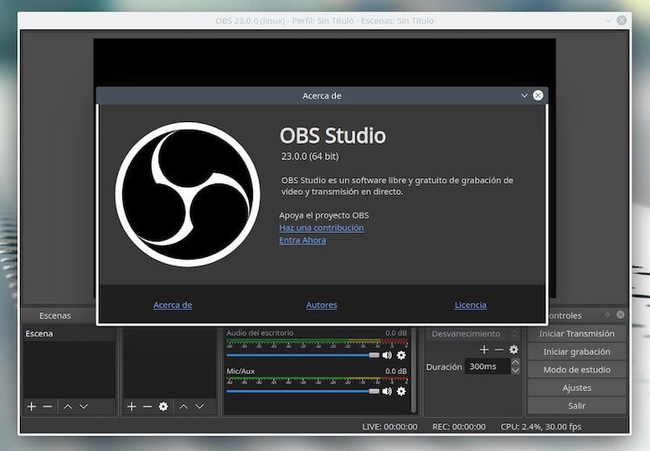
Task: Open Audio del escritorio settings gear
Action: (401, 355)
